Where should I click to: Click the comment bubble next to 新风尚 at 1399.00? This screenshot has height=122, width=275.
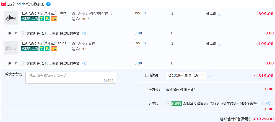pyautogui.click(x=220, y=14)
